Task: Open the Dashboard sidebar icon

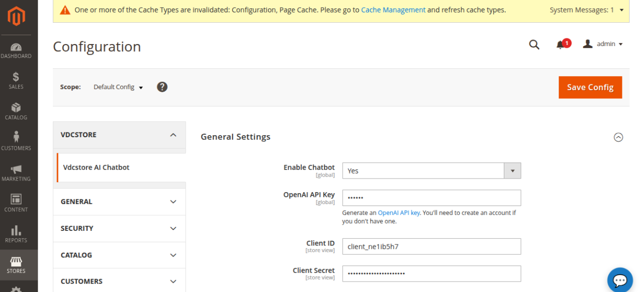Action: tap(16, 50)
